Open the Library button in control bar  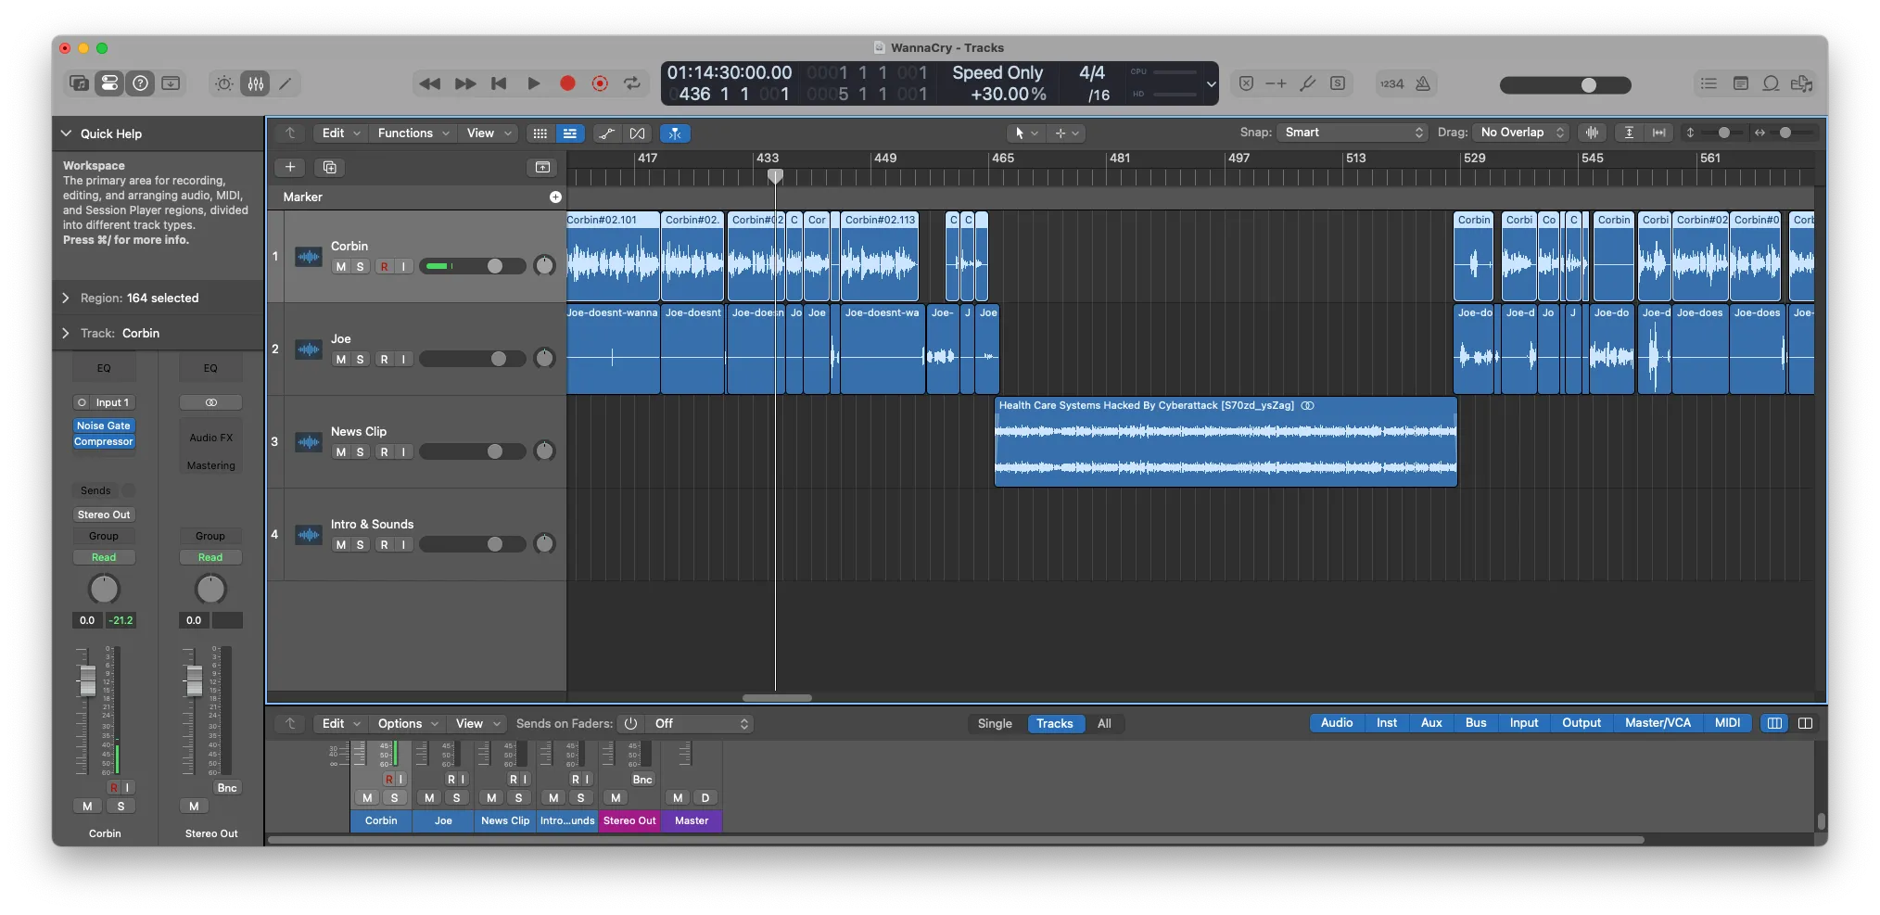[79, 83]
